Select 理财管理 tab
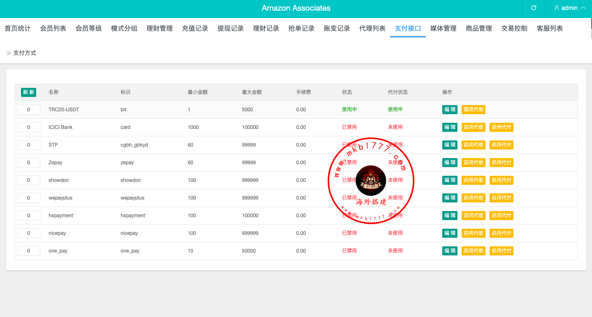Viewport: 592px width, 317px height. 160,28
